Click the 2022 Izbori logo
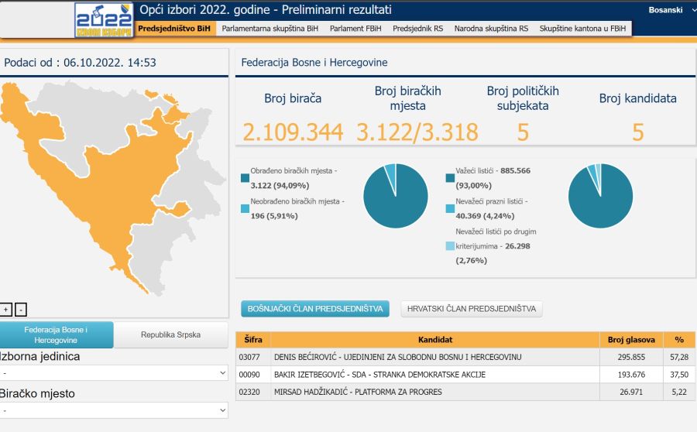The image size is (697, 432). click(103, 19)
